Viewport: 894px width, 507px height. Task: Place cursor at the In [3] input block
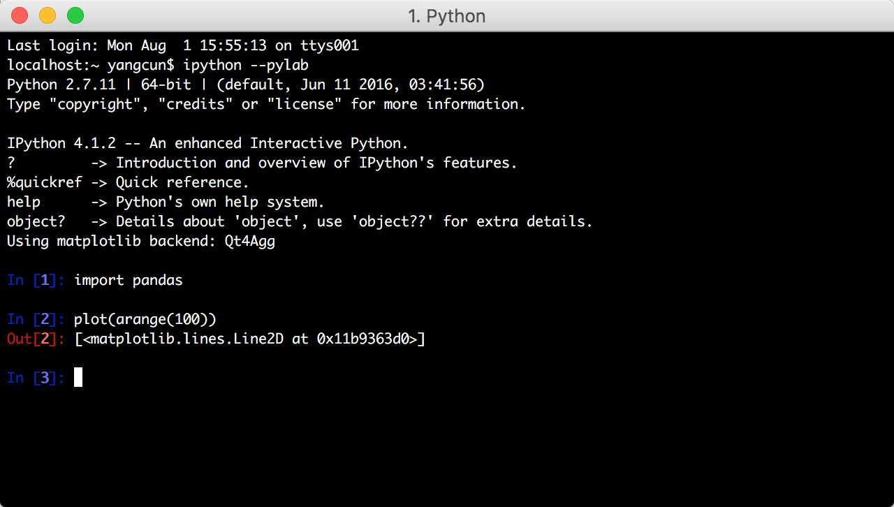click(x=78, y=378)
